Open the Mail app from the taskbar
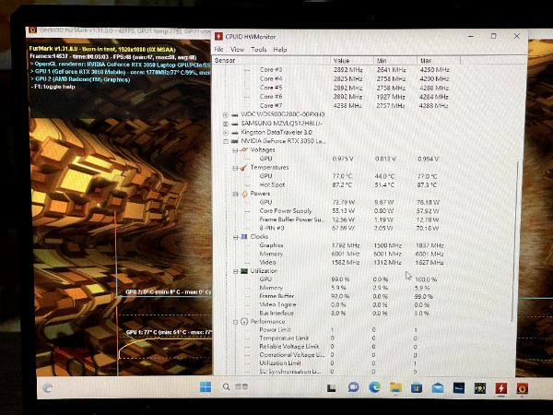 (438, 388)
